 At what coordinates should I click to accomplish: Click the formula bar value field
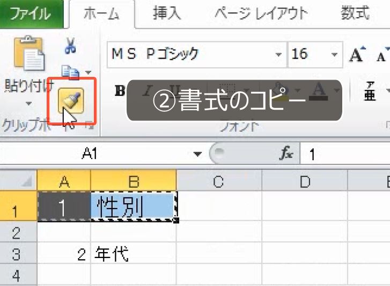pyautogui.click(x=345, y=154)
